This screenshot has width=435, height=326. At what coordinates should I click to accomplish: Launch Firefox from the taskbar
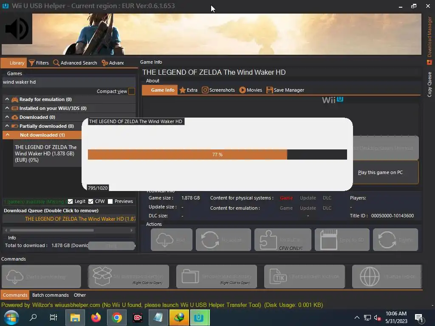click(x=96, y=318)
